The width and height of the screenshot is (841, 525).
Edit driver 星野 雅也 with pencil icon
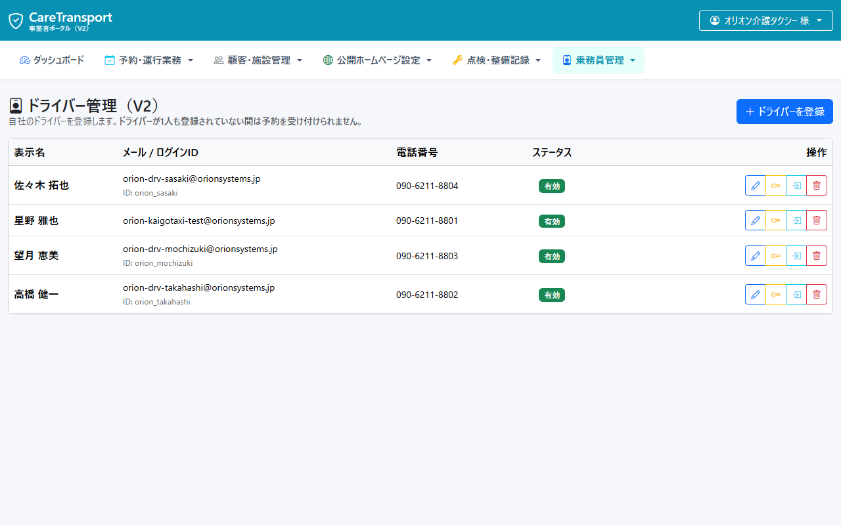coord(756,220)
